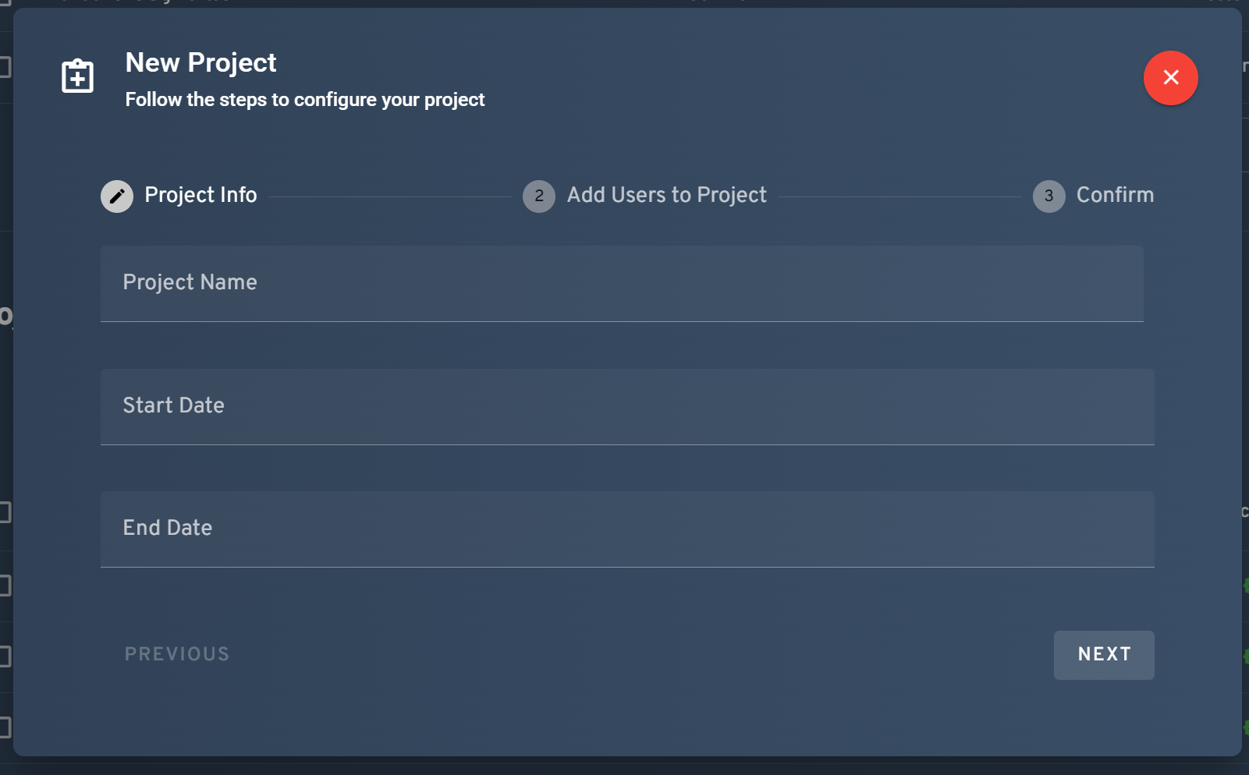Image resolution: width=1249 pixels, height=775 pixels.
Task: Click the PREVIOUS button
Action: 177,654
